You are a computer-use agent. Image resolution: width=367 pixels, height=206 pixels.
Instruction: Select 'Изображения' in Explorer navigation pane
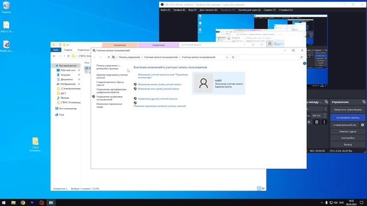click(x=68, y=84)
